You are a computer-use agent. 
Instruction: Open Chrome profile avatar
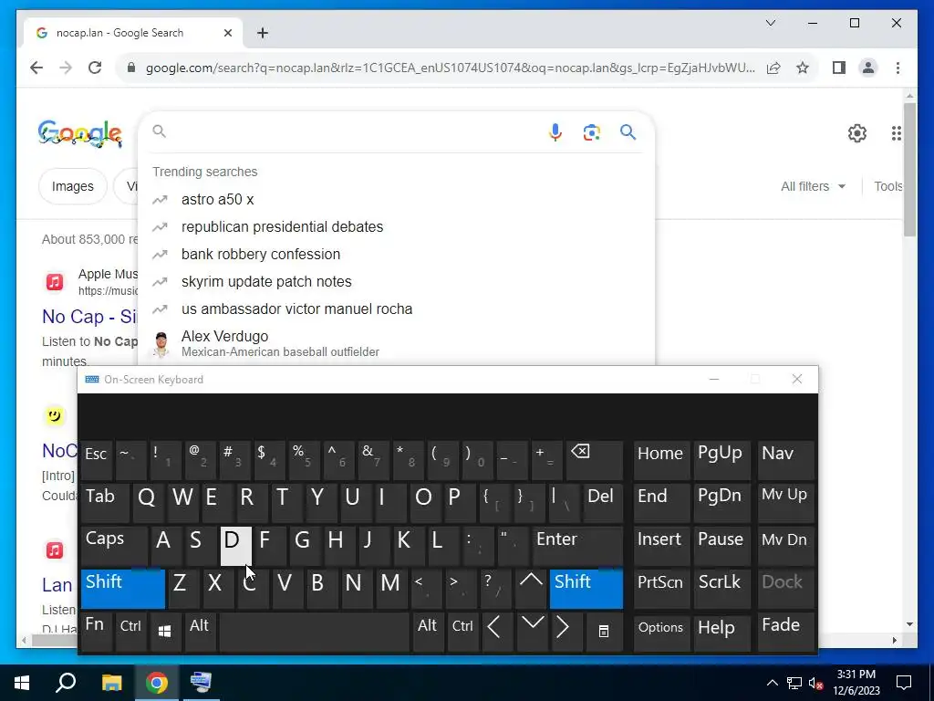(868, 68)
